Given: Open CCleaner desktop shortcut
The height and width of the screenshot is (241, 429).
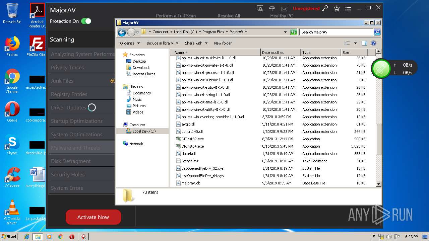Looking at the screenshot, I should click(12, 177).
